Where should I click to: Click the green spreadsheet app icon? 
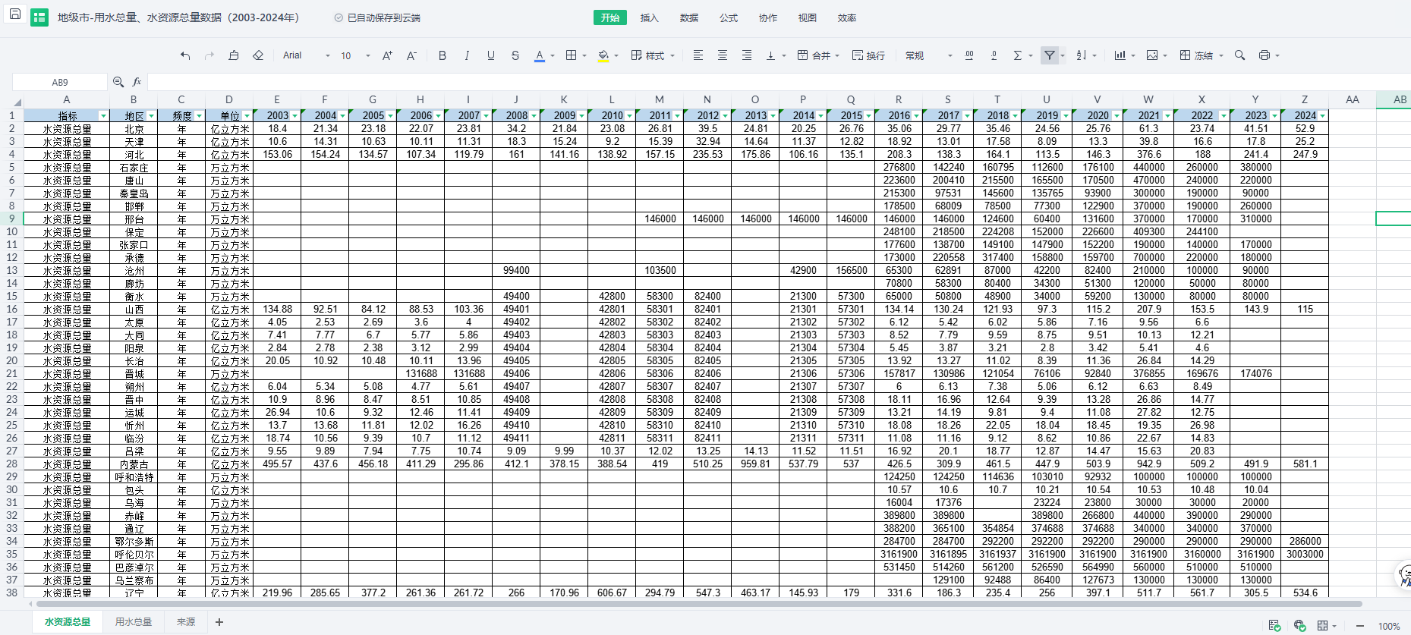(x=39, y=17)
